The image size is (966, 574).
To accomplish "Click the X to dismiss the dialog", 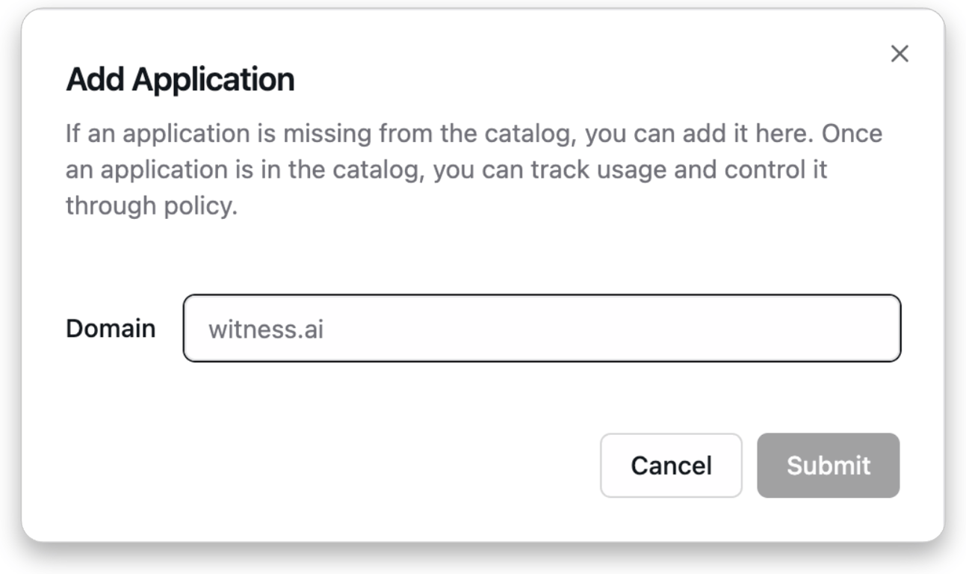I will tap(900, 53).
